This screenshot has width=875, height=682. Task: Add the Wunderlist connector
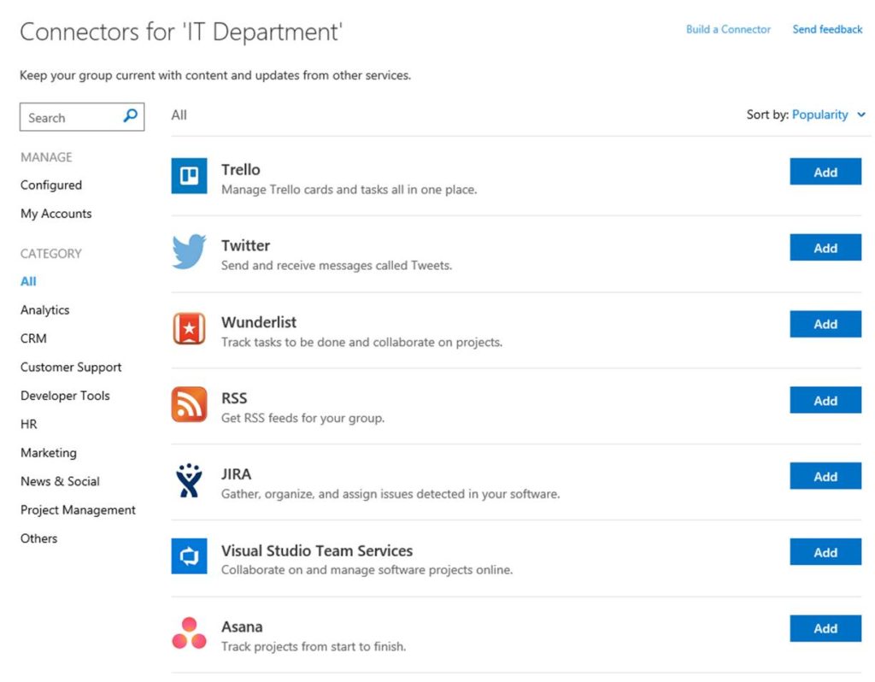pos(825,324)
